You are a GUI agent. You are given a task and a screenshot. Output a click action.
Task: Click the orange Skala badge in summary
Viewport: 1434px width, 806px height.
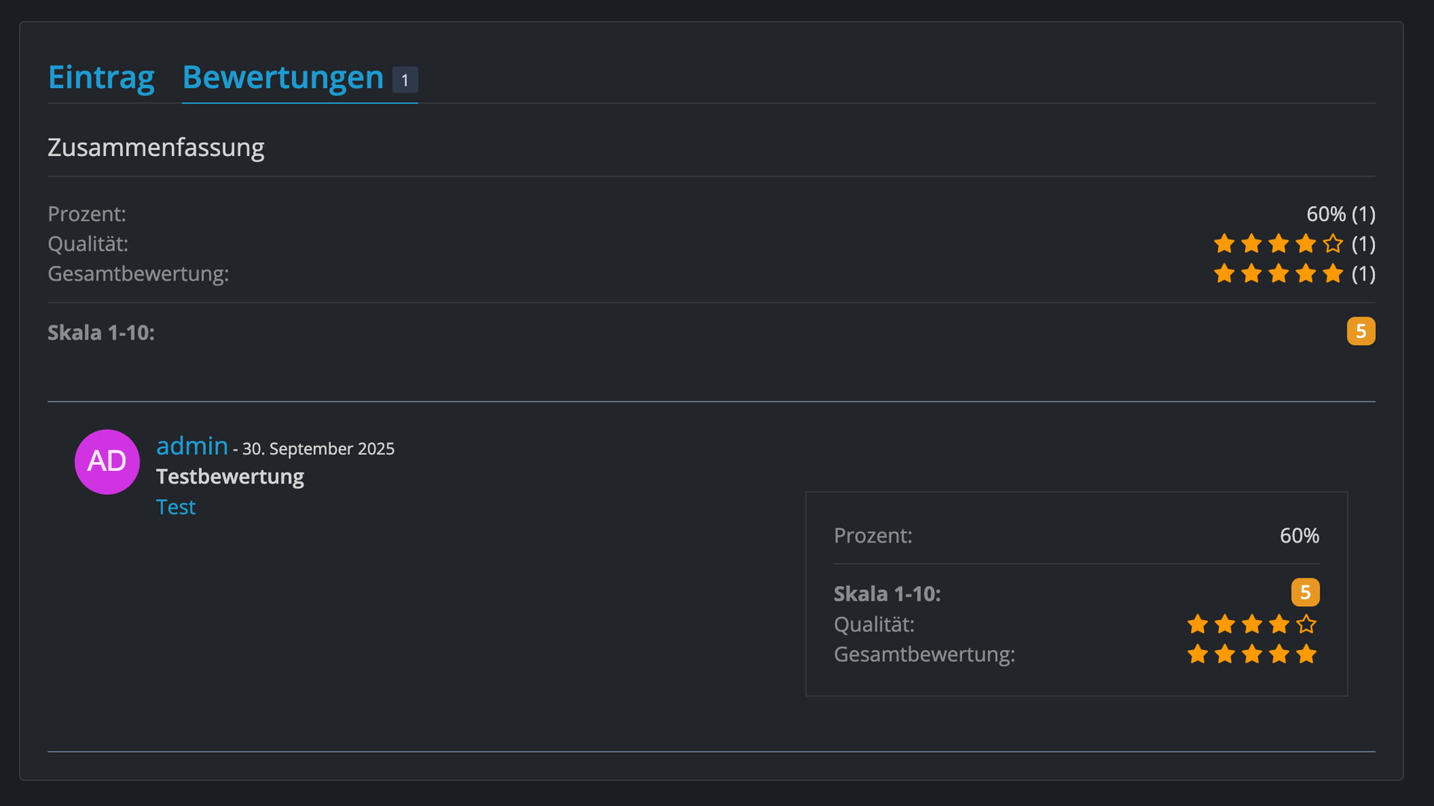(x=1361, y=331)
